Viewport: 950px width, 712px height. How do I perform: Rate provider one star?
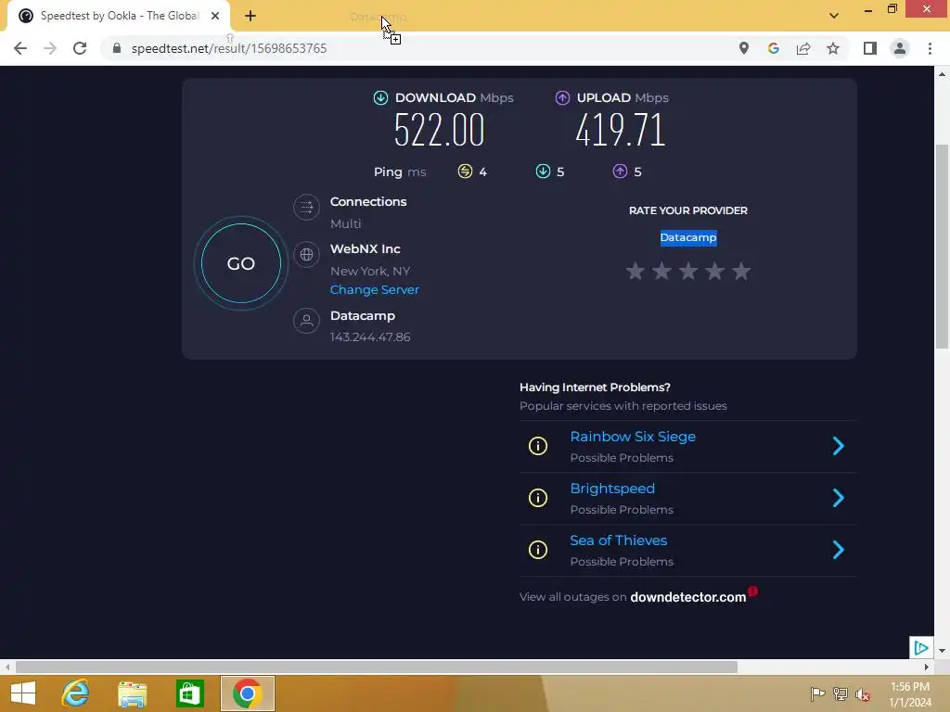coord(635,271)
